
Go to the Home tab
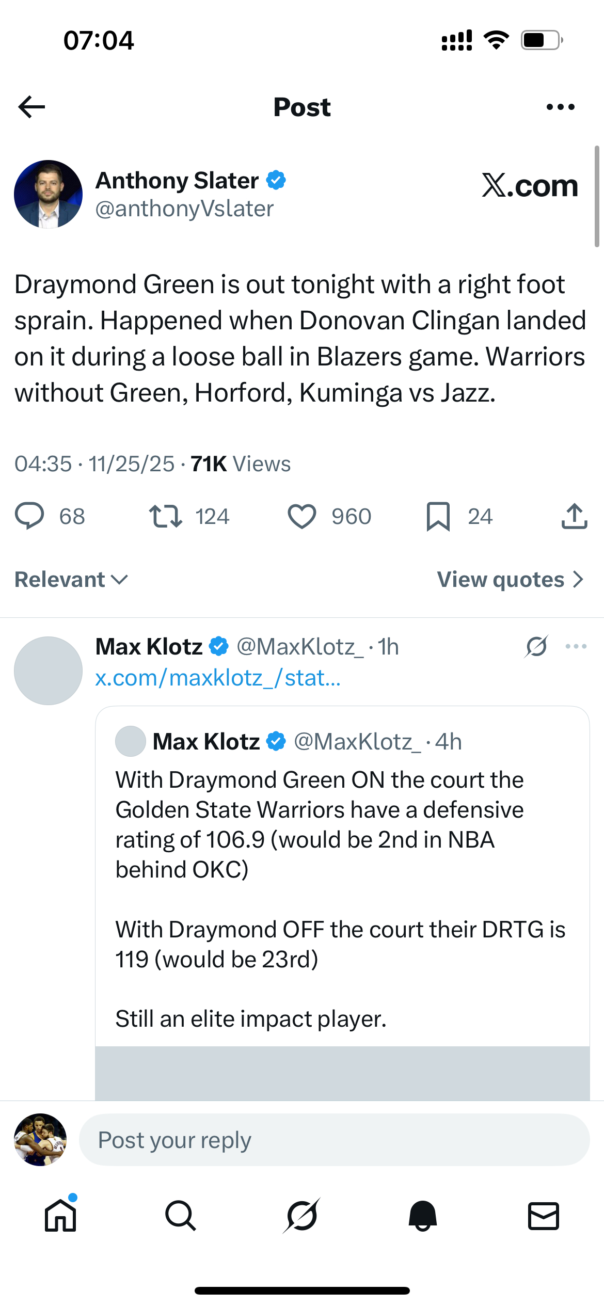(60, 1216)
